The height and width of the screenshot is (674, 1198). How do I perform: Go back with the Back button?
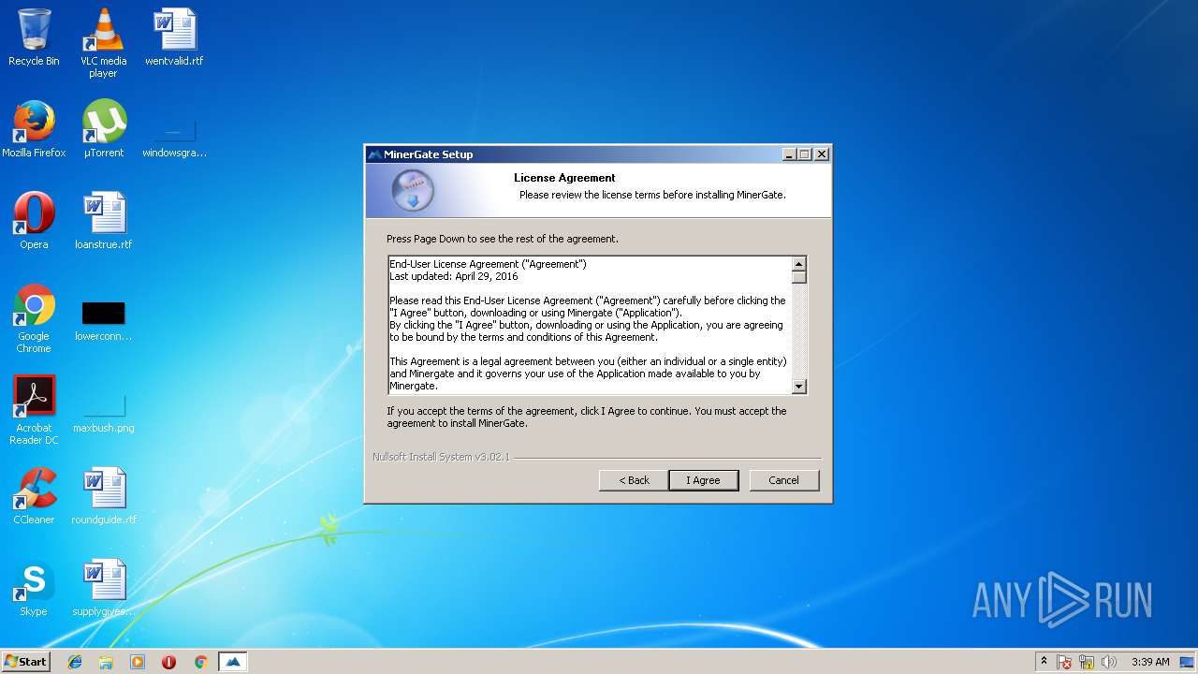coord(634,480)
